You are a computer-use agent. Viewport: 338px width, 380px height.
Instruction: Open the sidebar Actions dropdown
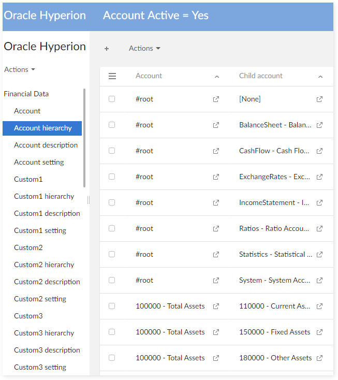click(20, 69)
